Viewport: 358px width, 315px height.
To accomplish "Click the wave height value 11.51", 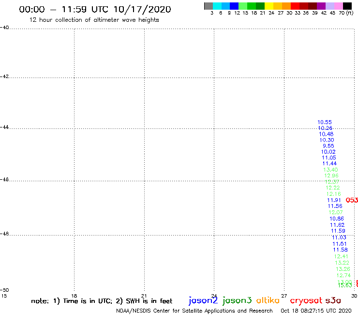I will (340, 244).
